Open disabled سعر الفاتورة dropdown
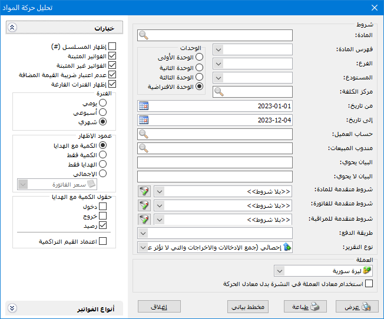Screen dimensions: 384x319 (23, 184)
